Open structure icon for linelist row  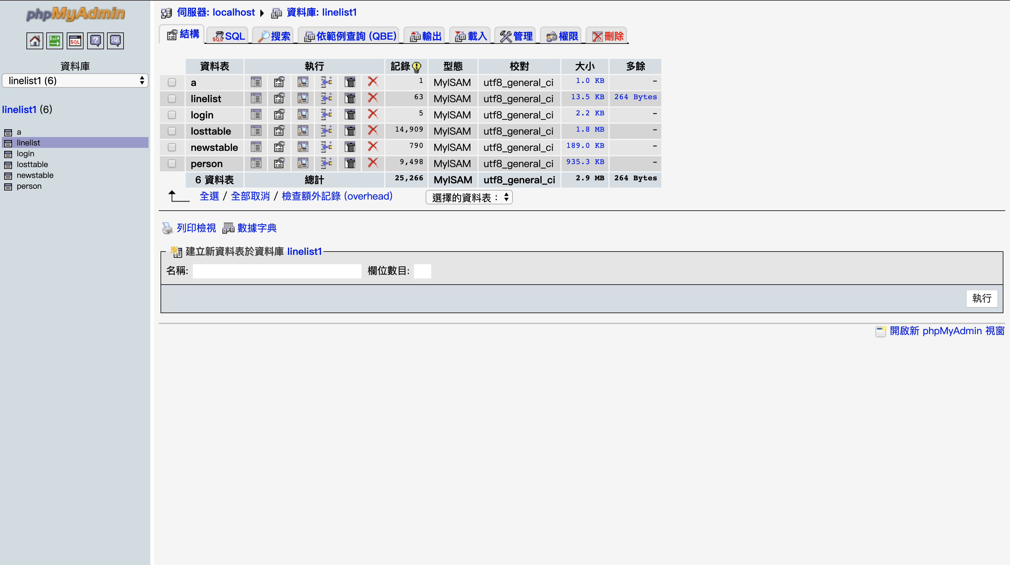coord(279,98)
